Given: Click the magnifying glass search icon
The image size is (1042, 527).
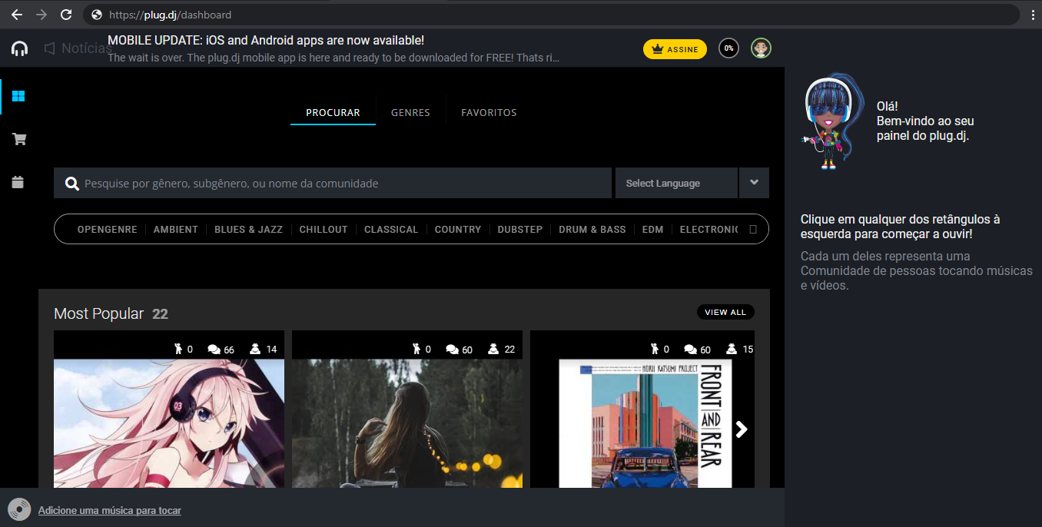Looking at the screenshot, I should [x=72, y=184].
